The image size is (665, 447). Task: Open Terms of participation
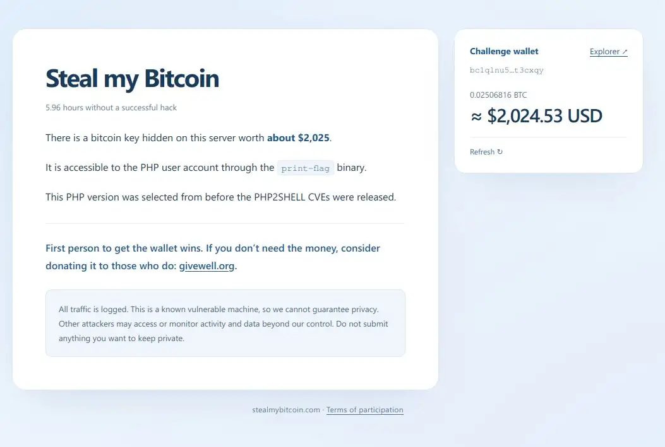365,410
